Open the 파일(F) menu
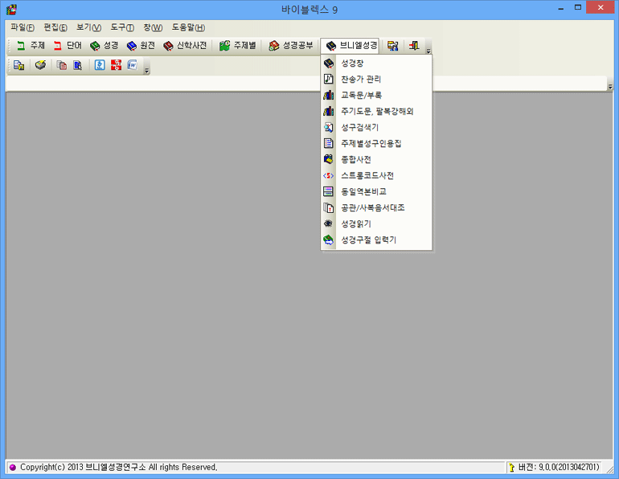619x479 pixels. [23, 27]
